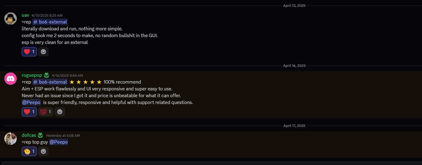The height and width of the screenshot is (165, 422).
Task: Toggle salute emoji reaction on dofcas's message
Action: coord(29,151)
